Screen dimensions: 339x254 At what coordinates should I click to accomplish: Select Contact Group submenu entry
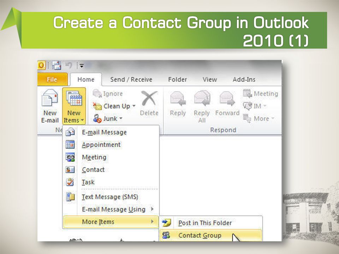(211, 235)
